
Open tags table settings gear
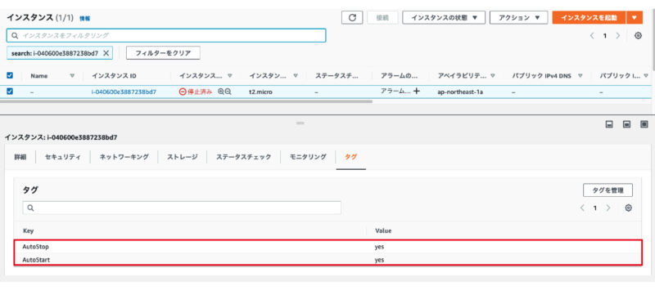pos(628,208)
